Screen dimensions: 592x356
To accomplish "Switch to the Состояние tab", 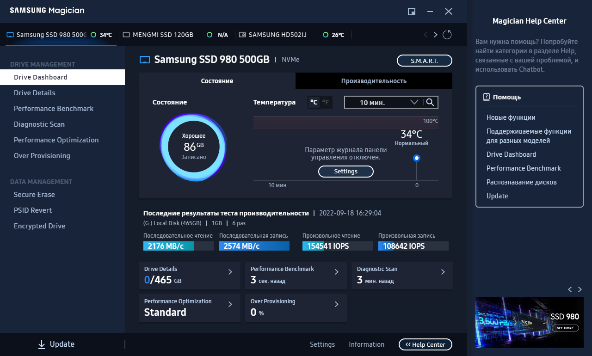I will (217, 81).
